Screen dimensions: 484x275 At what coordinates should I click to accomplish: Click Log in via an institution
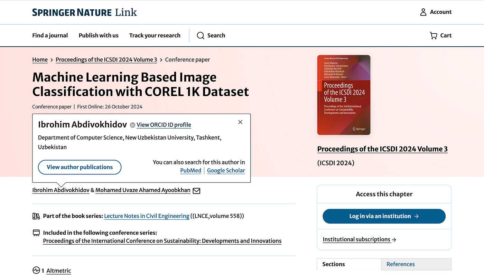point(384,216)
